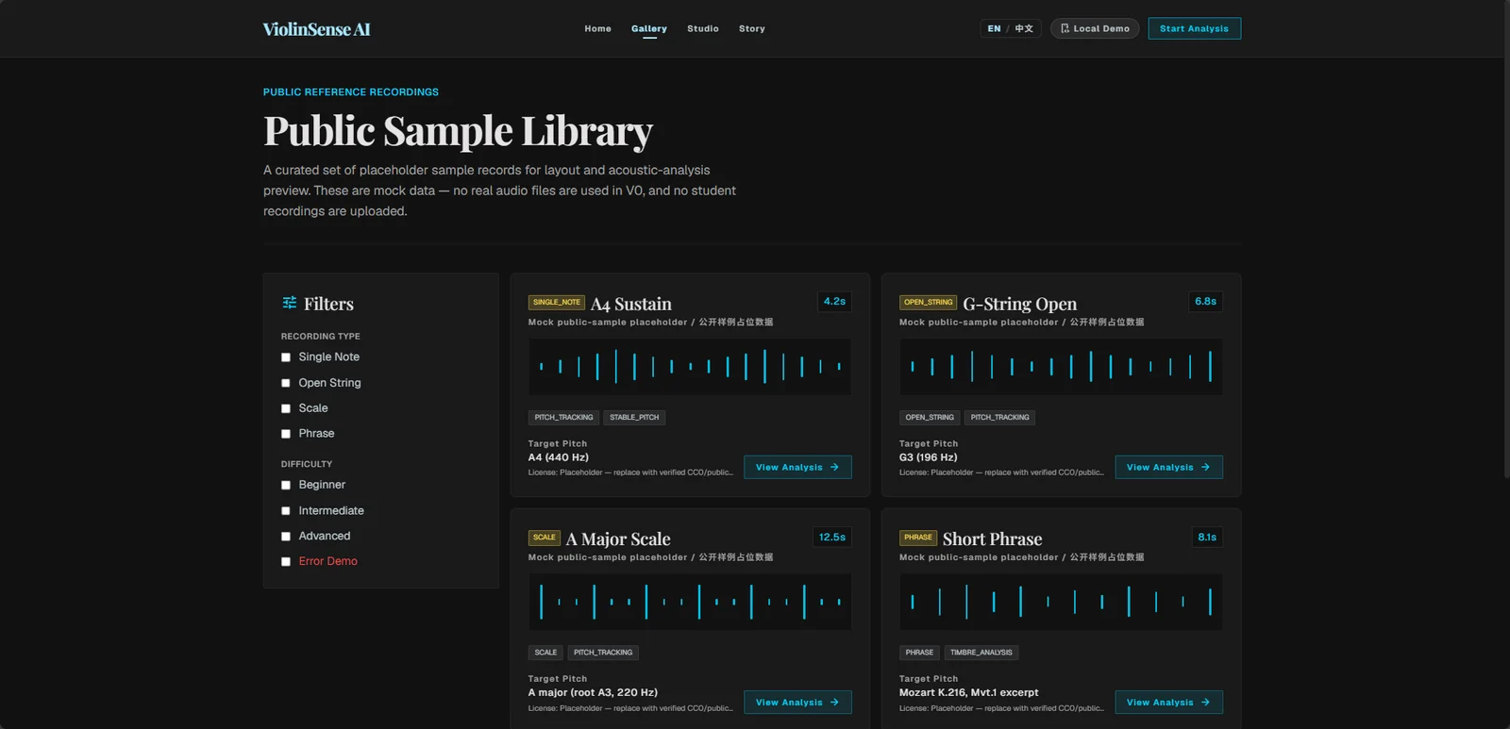Image resolution: width=1510 pixels, height=729 pixels.
Task: Switch to the Studio page
Action: [703, 28]
